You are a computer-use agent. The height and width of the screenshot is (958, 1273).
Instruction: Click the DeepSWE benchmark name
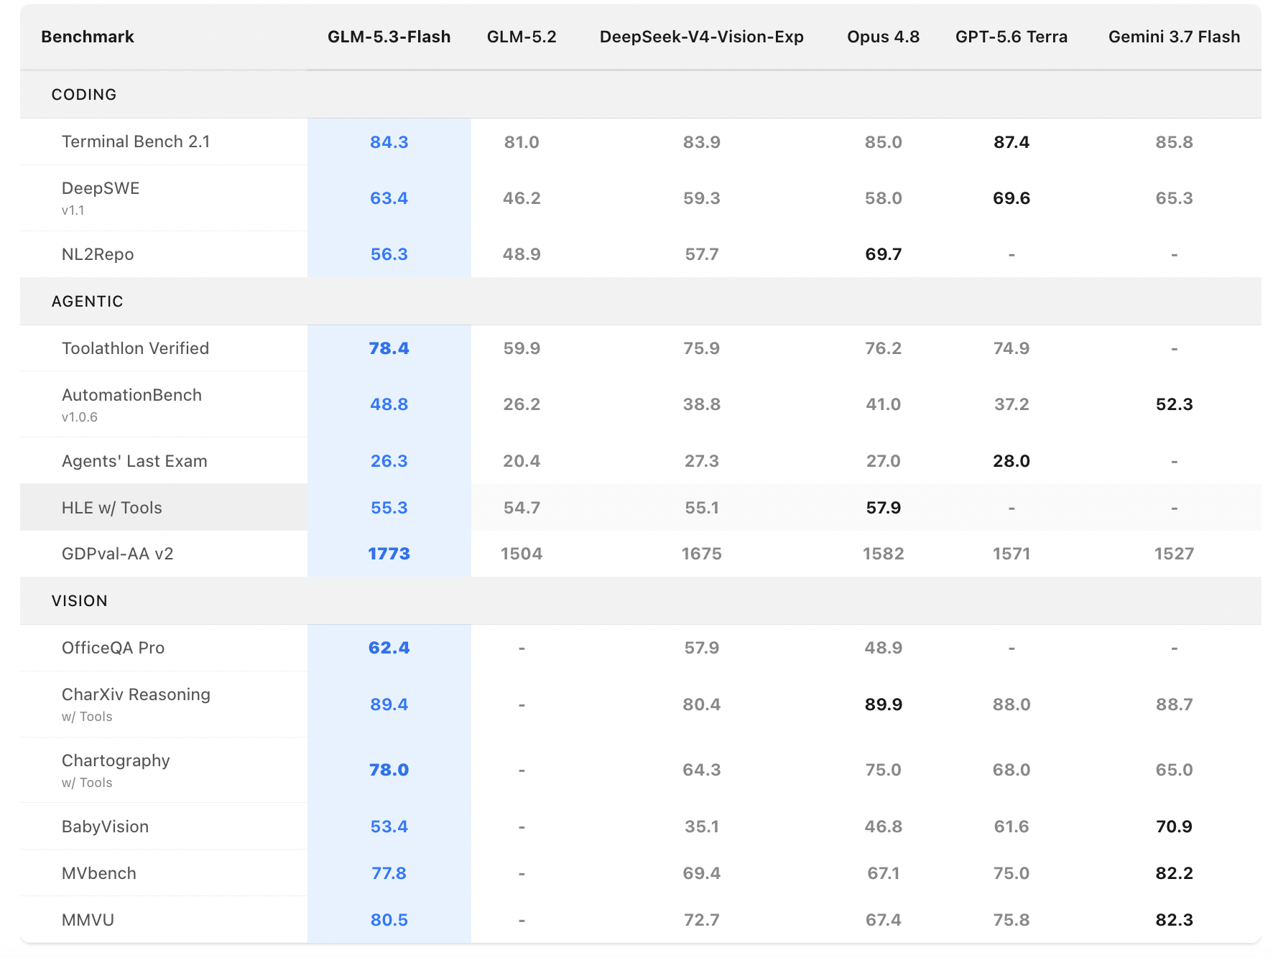coord(101,188)
